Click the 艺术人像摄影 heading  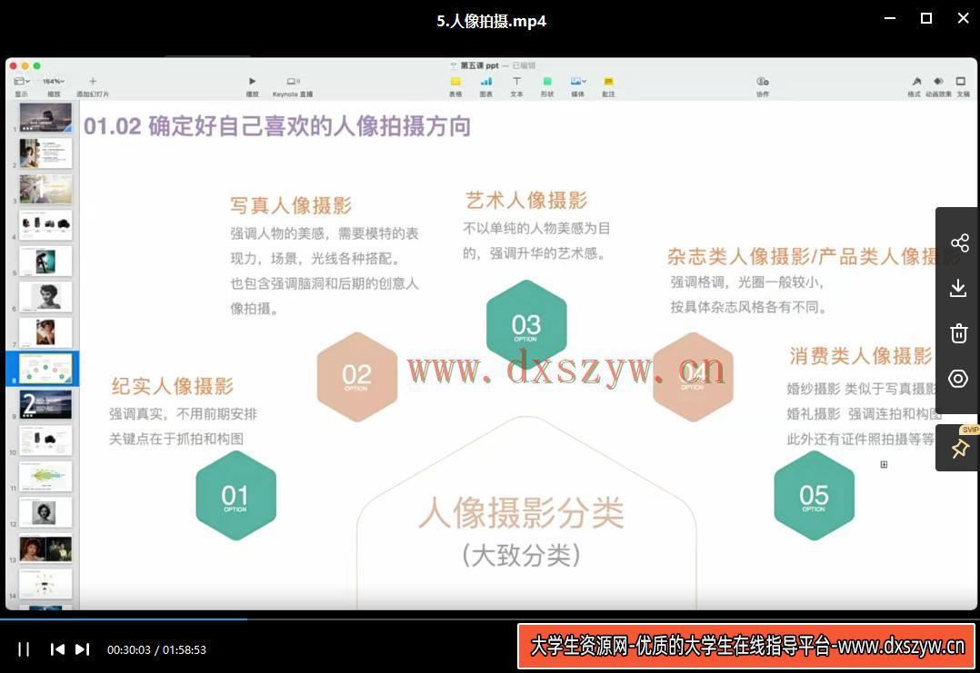coord(526,201)
